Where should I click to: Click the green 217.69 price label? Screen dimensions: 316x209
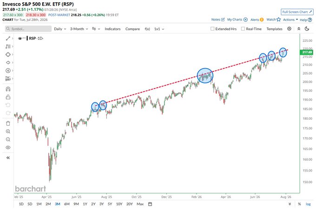307,52
